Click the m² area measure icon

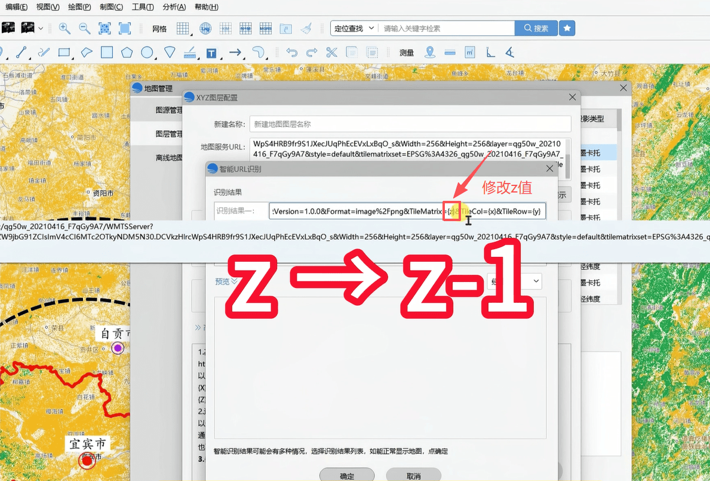pyautogui.click(x=469, y=52)
